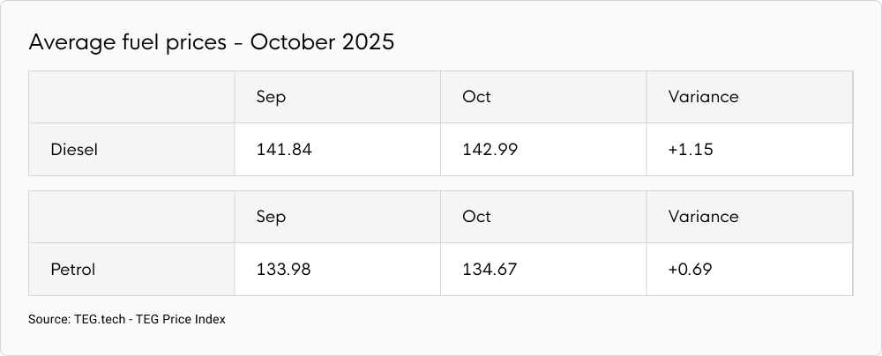This screenshot has width=882, height=356.
Task: Select the Sep header in Diesel table
Action: pos(271,97)
